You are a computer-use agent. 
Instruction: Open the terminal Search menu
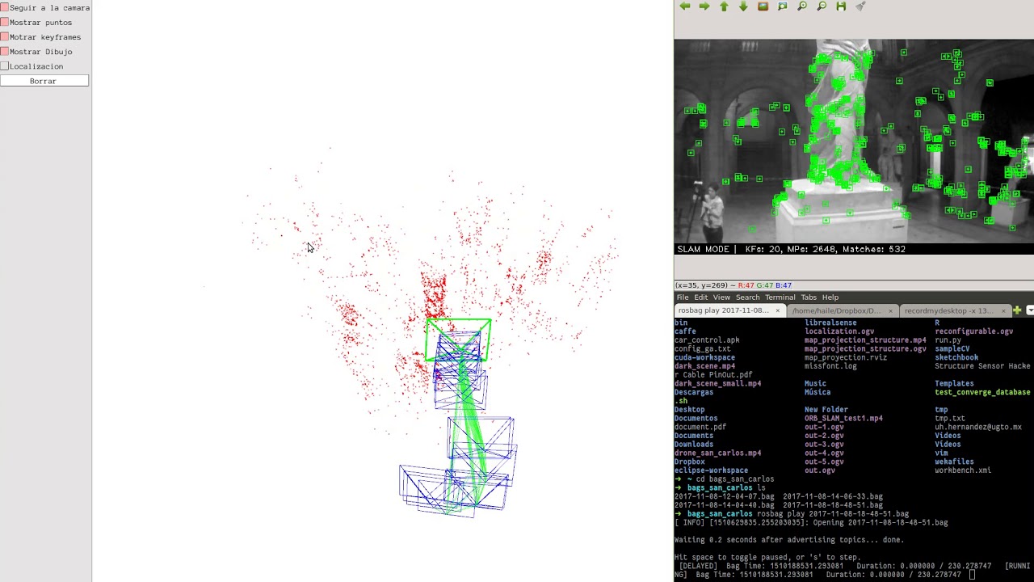747,297
